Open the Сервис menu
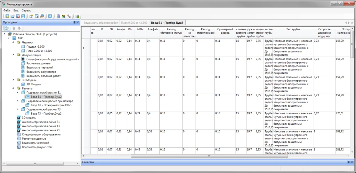Viewport: 356px width, 173px height. [26, 10]
